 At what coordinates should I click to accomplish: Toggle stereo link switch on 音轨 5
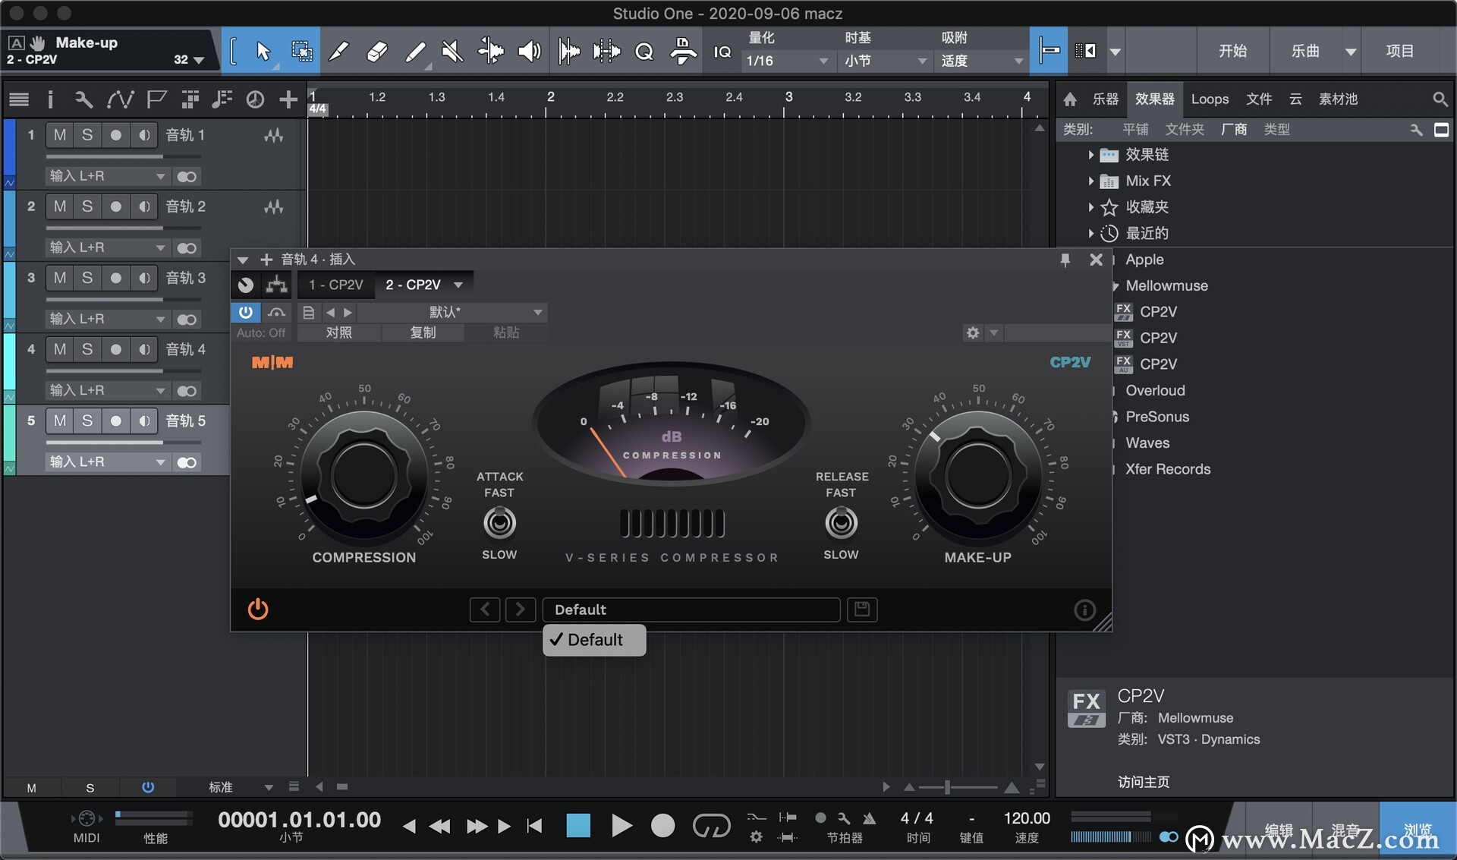187,462
